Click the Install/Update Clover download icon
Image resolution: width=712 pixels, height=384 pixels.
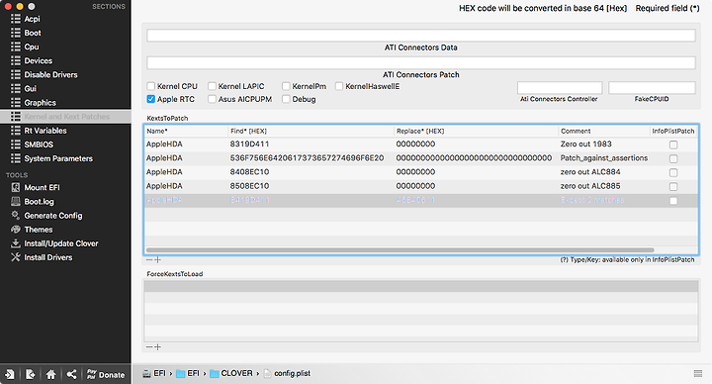pyautogui.click(x=16, y=243)
